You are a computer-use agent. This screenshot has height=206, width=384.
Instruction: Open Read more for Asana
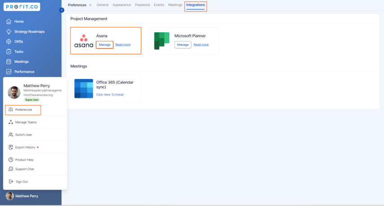pos(123,44)
